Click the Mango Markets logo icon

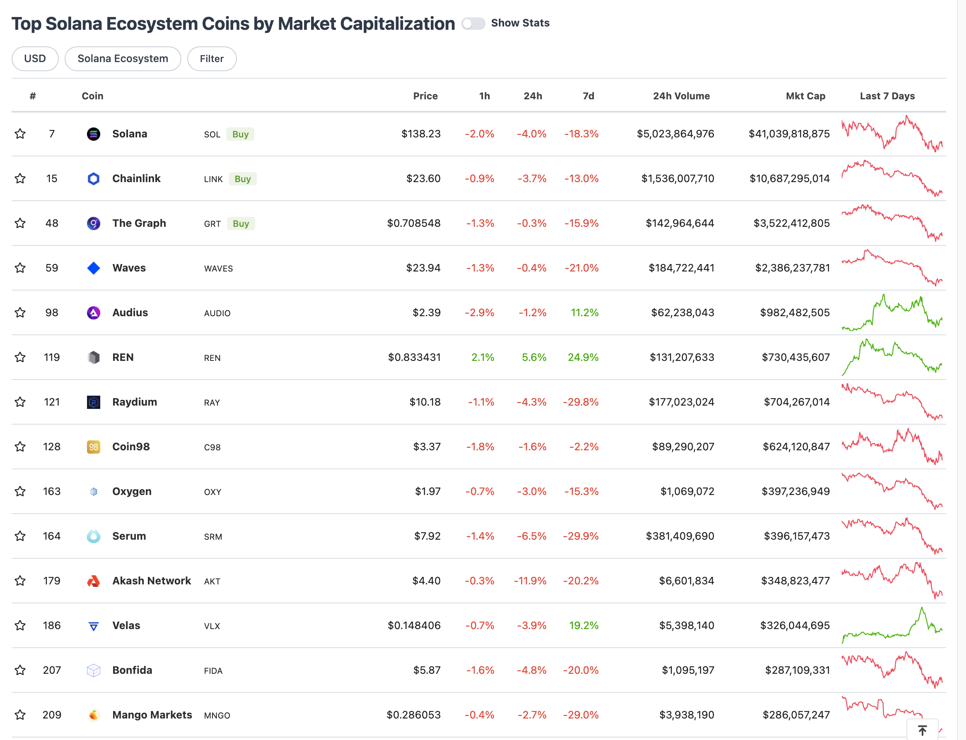tap(94, 715)
